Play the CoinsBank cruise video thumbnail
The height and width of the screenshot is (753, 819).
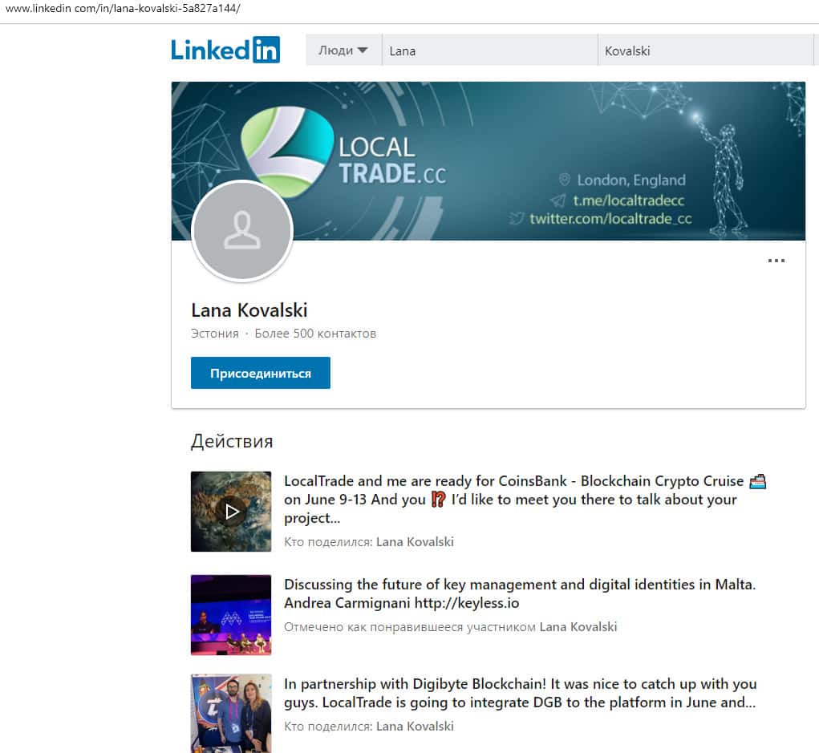[231, 512]
